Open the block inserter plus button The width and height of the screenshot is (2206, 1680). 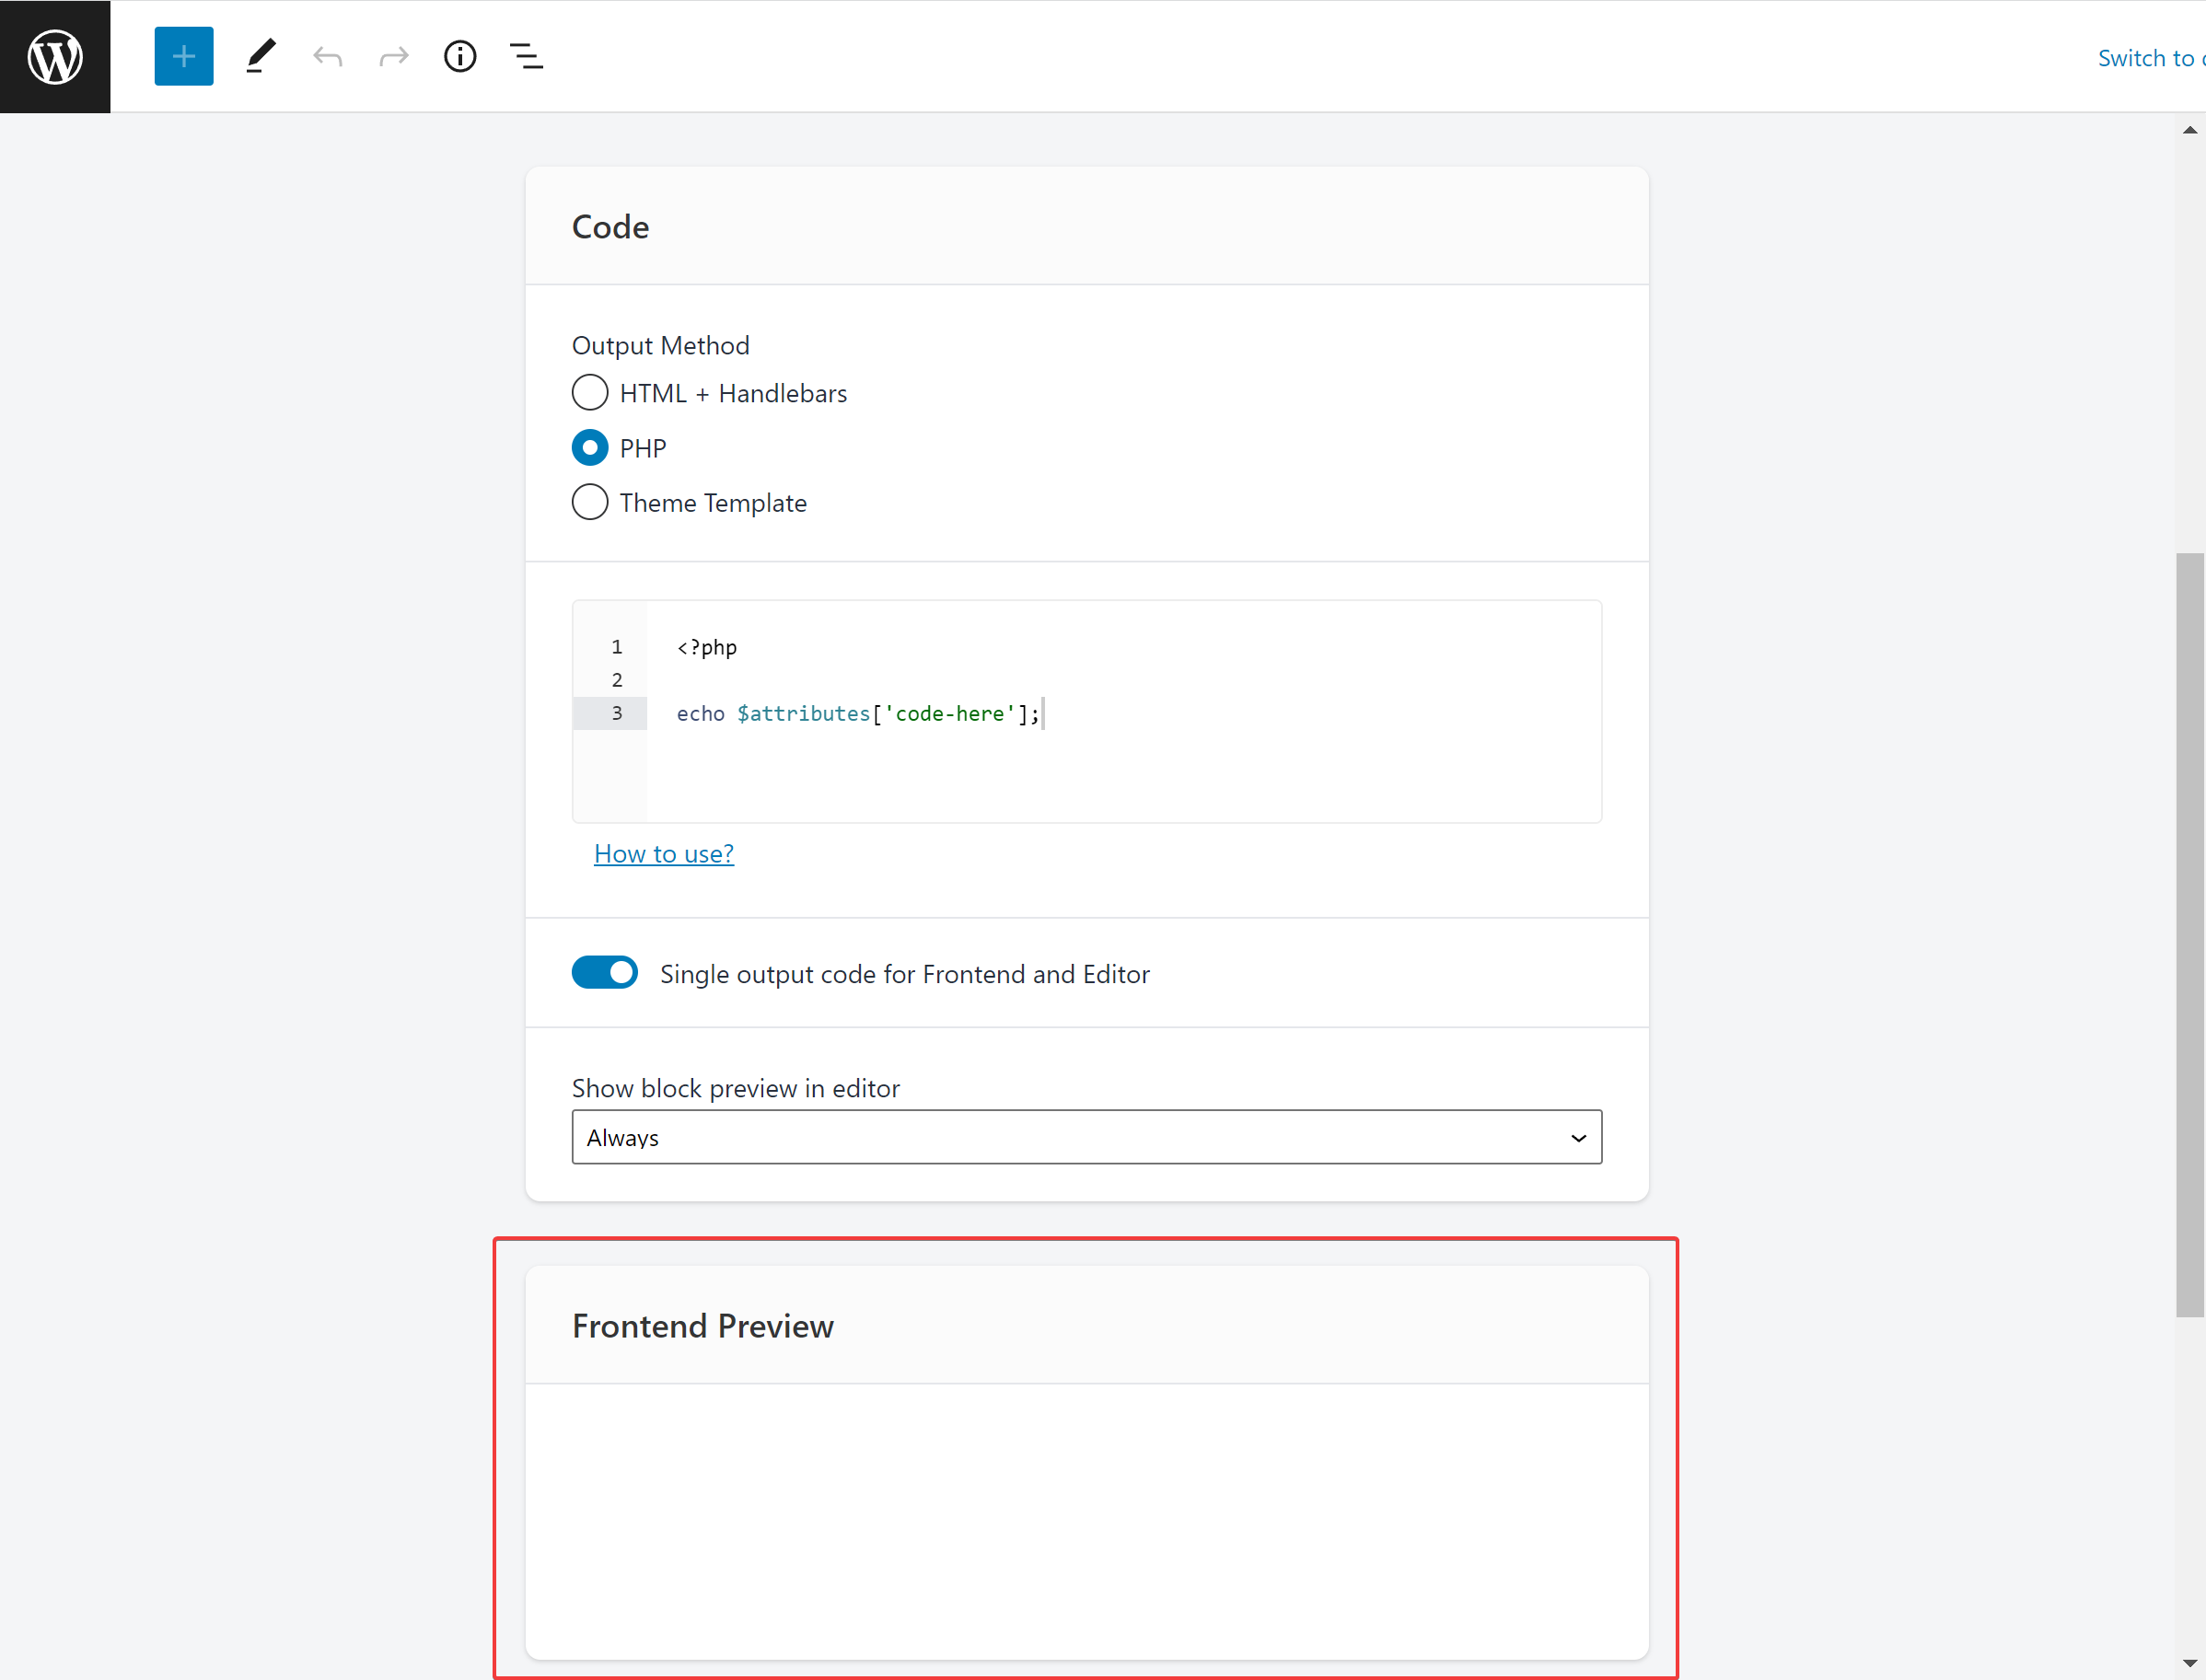coord(184,56)
